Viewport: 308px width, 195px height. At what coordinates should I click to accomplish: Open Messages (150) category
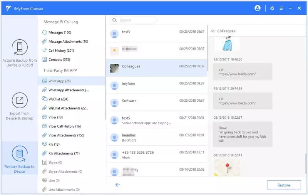(x=60, y=32)
